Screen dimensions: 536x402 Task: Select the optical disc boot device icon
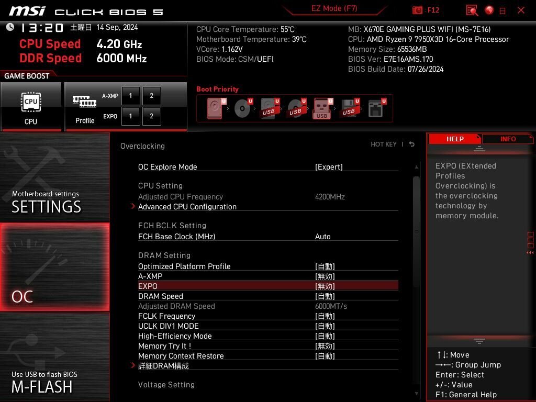tap(243, 108)
